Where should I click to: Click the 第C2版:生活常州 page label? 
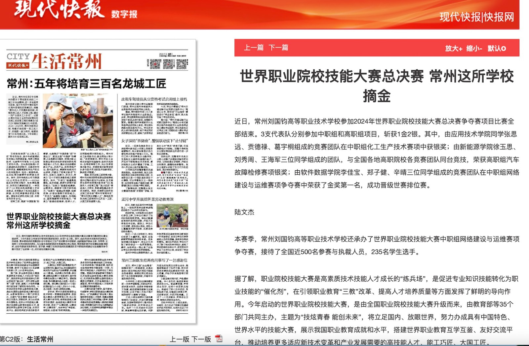26,339
